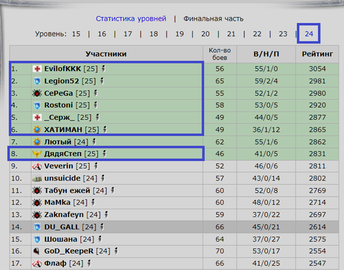Image resolution: width=344 pixels, height=270 pixels.
Task: Click the Кол-во боев column header
Action: pos(219,54)
